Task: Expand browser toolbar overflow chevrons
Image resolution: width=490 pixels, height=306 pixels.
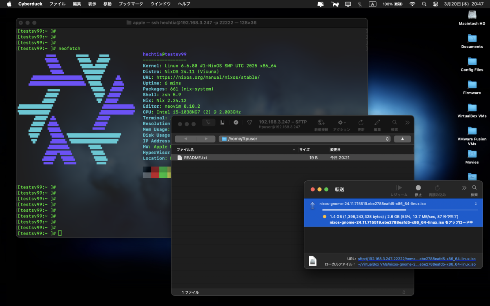Action: click(407, 122)
